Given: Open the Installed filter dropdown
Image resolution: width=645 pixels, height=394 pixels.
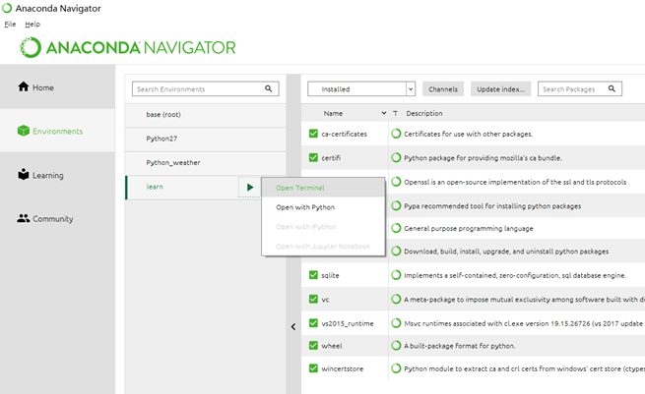Looking at the screenshot, I should pos(361,88).
